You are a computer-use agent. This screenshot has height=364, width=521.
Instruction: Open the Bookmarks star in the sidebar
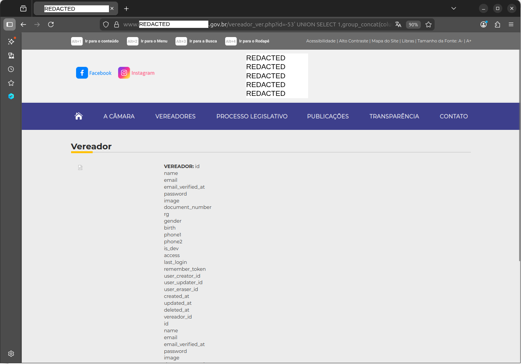click(x=11, y=83)
